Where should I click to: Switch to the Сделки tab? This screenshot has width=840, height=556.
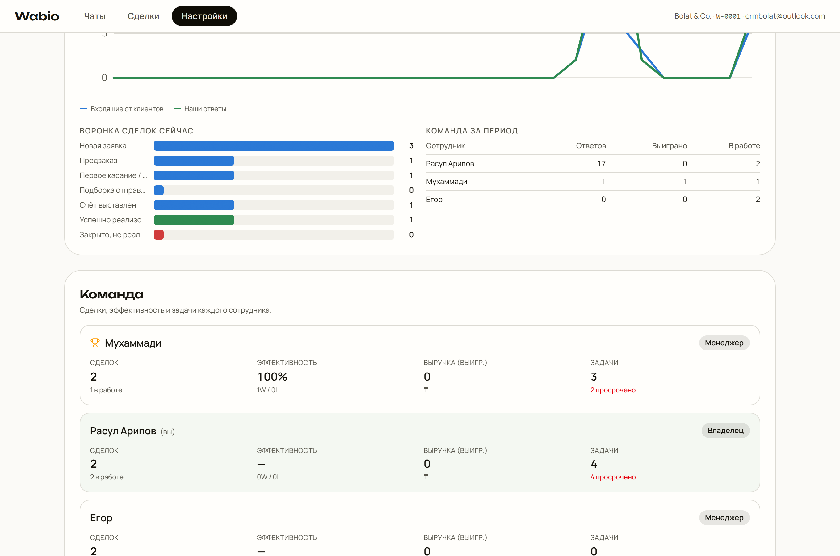pyautogui.click(x=143, y=16)
